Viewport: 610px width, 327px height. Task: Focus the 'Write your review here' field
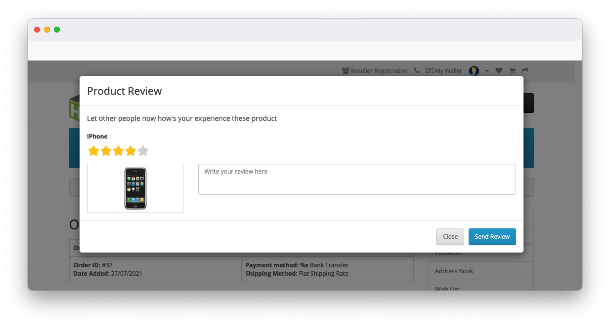[x=356, y=180]
